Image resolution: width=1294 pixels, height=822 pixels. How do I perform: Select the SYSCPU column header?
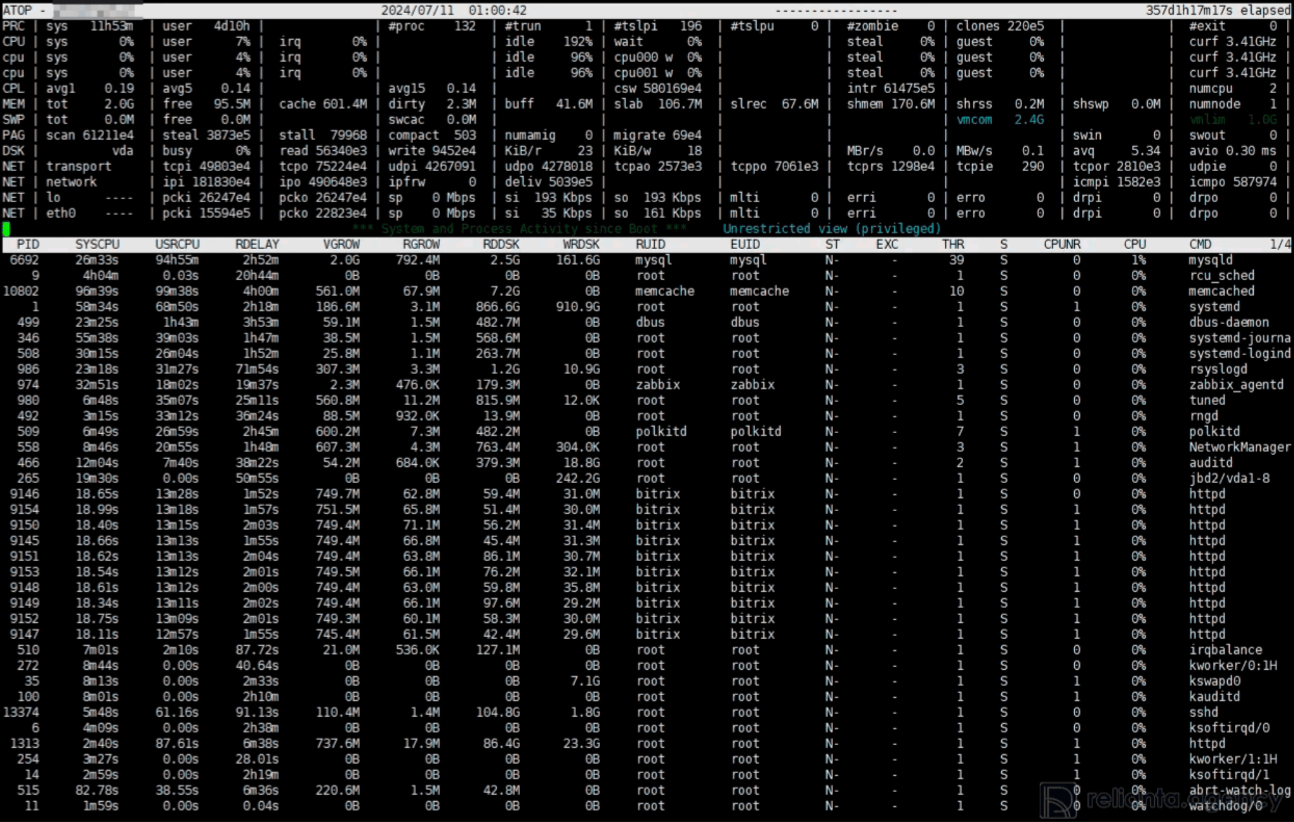click(98, 245)
